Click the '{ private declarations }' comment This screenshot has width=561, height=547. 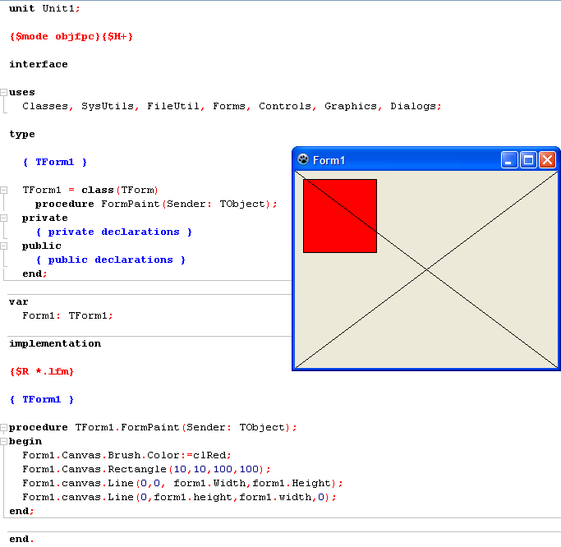pyautogui.click(x=114, y=232)
